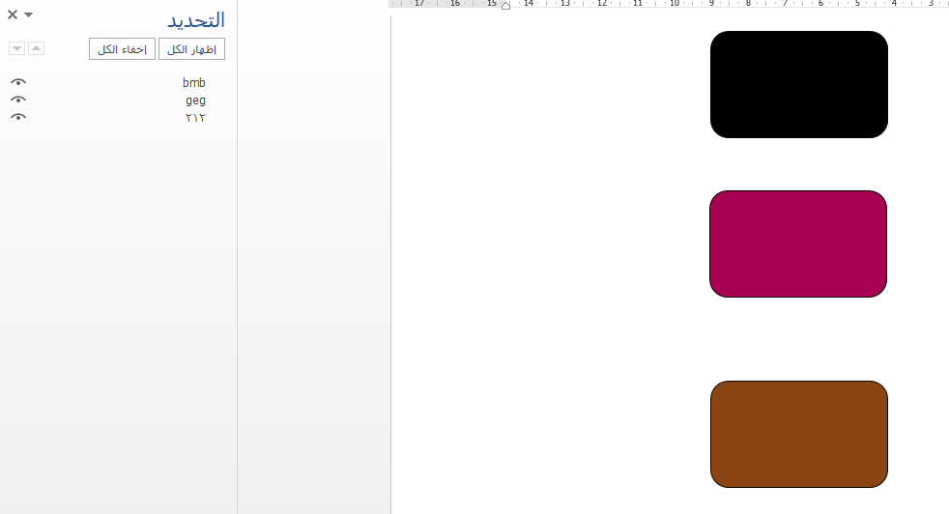
Task: Bring selected item forward with up arrow
Action: pos(37,48)
